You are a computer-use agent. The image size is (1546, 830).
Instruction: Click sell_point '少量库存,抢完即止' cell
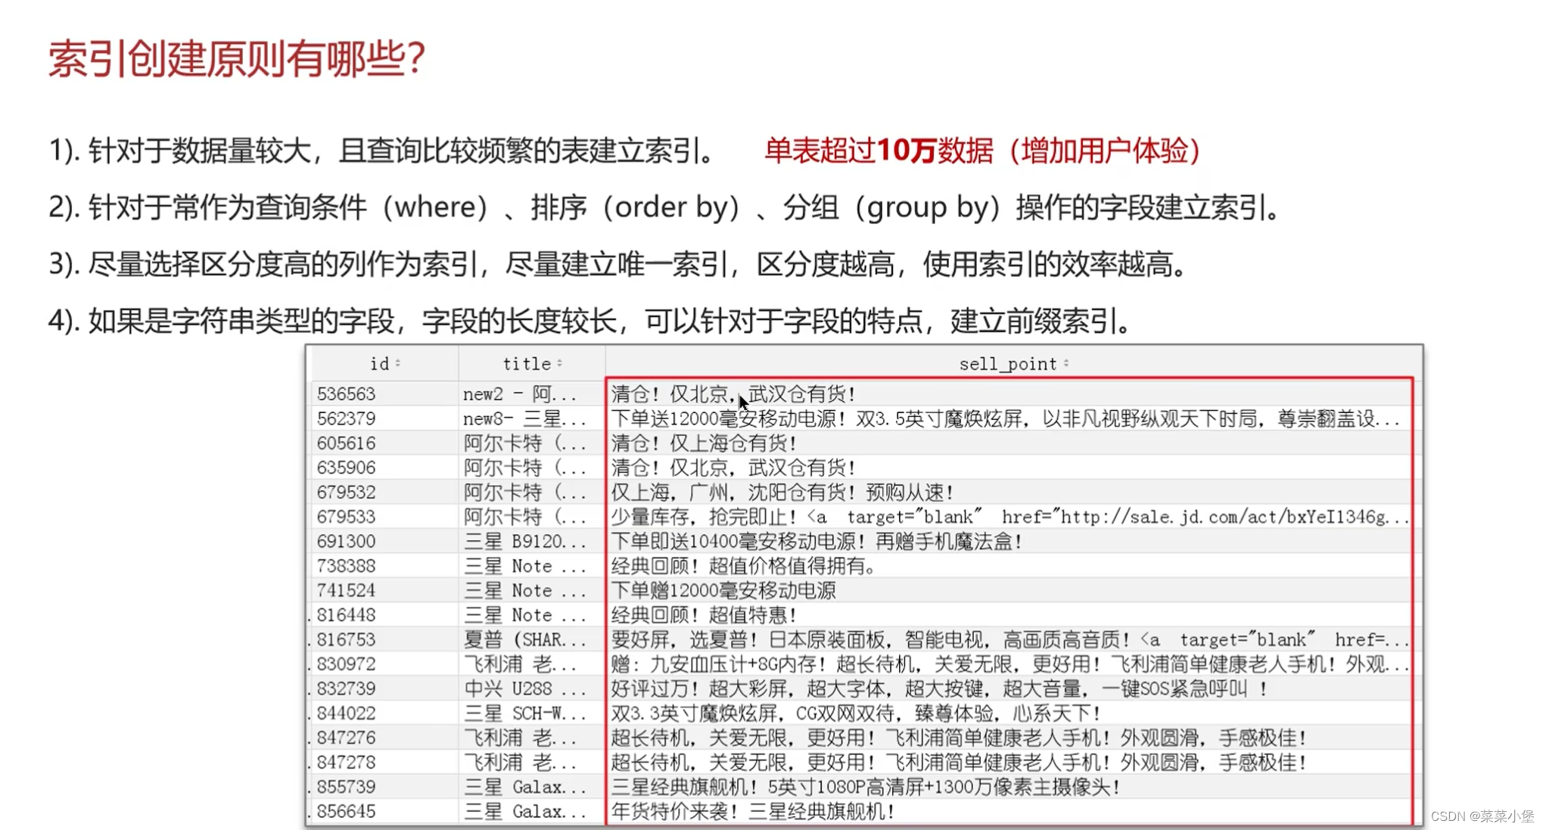(x=1009, y=517)
